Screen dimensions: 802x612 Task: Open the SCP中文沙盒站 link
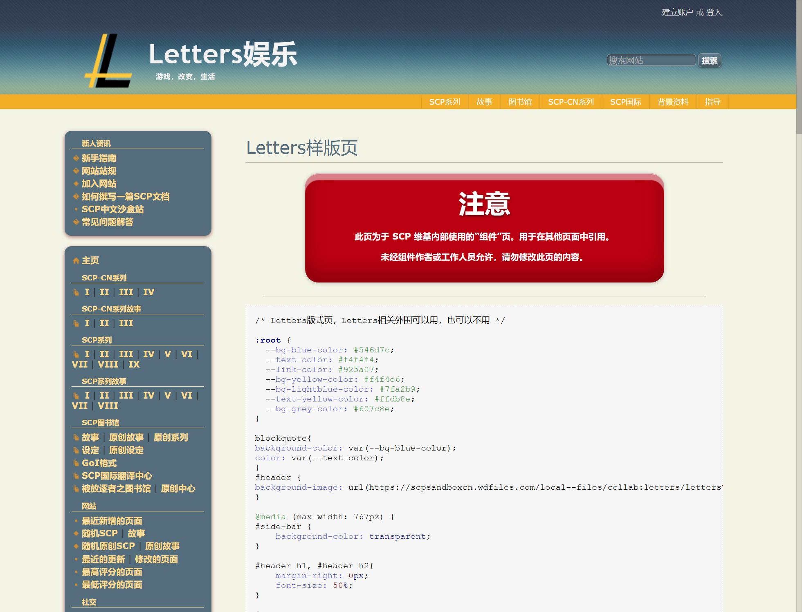114,210
